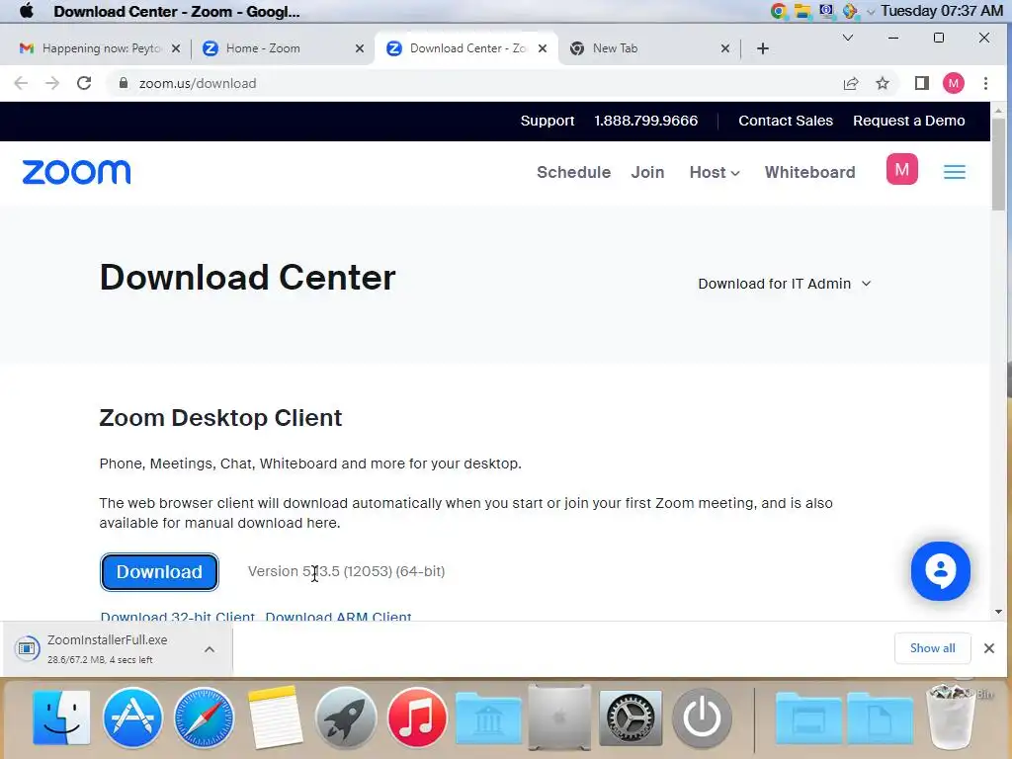
Task: Open Launchpad rocket icon
Action: pyautogui.click(x=346, y=717)
